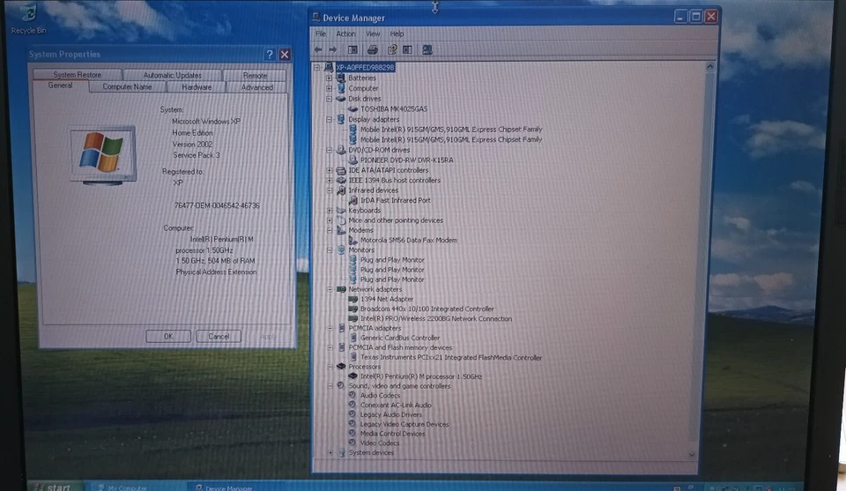Select the Legacy Video Capture Devices entry
This screenshot has width=846, height=491.
(404, 424)
